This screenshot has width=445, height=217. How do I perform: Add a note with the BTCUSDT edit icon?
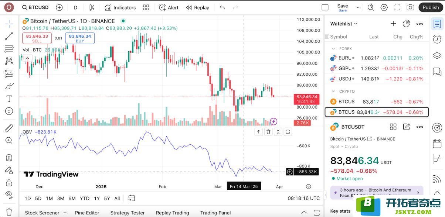click(x=407, y=127)
